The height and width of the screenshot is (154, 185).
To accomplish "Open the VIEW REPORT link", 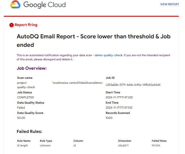I will click(169, 4).
